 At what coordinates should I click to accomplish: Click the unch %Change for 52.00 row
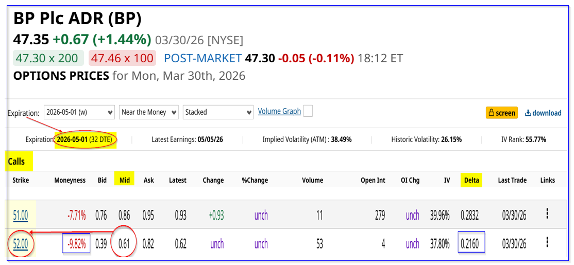click(x=261, y=243)
